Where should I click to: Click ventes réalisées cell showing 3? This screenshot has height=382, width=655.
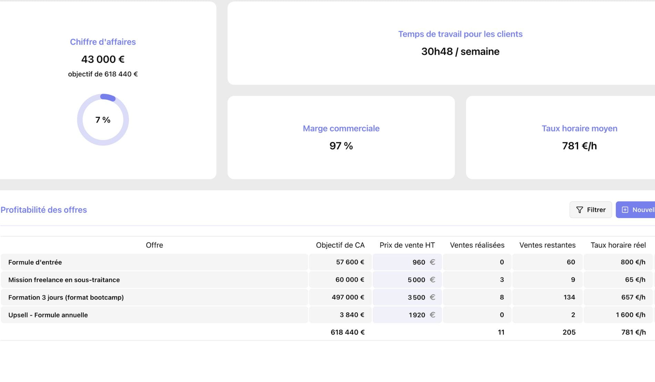coord(477,280)
